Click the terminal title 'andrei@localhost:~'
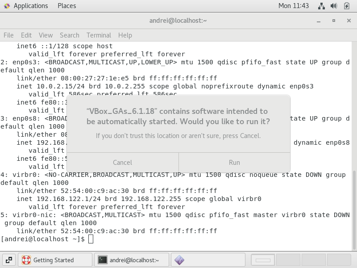357x268 pixels. click(x=178, y=21)
